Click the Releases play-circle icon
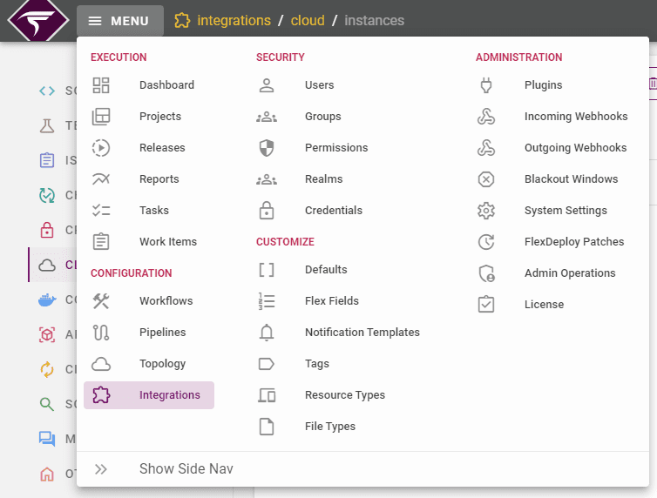Viewport: 657px width, 498px height. click(101, 148)
